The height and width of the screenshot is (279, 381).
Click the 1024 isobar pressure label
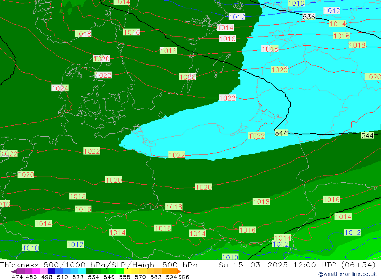60,88
